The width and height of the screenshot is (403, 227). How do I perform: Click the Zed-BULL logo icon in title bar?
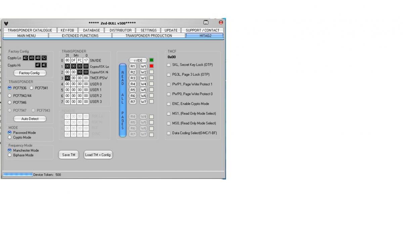[6, 23]
